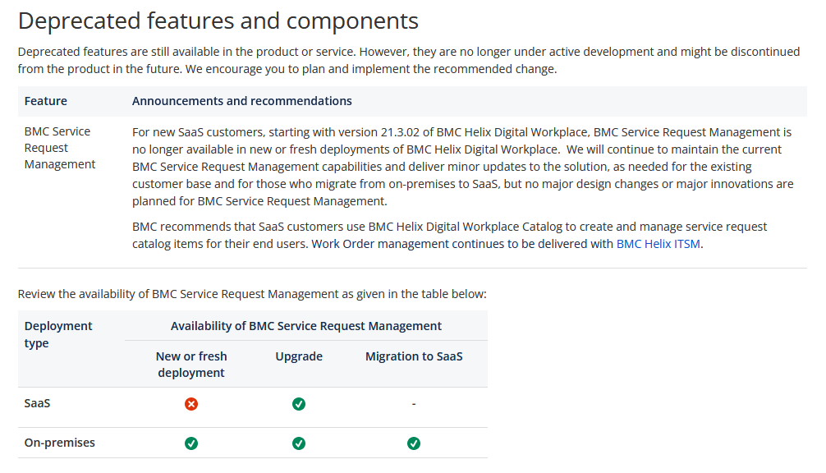Click On-premises Migration to SaaS checkmark
The image size is (826, 473).
(414, 443)
